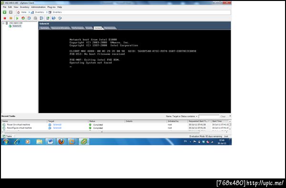Click the floppy connect device toolbar icon

point(53,18)
